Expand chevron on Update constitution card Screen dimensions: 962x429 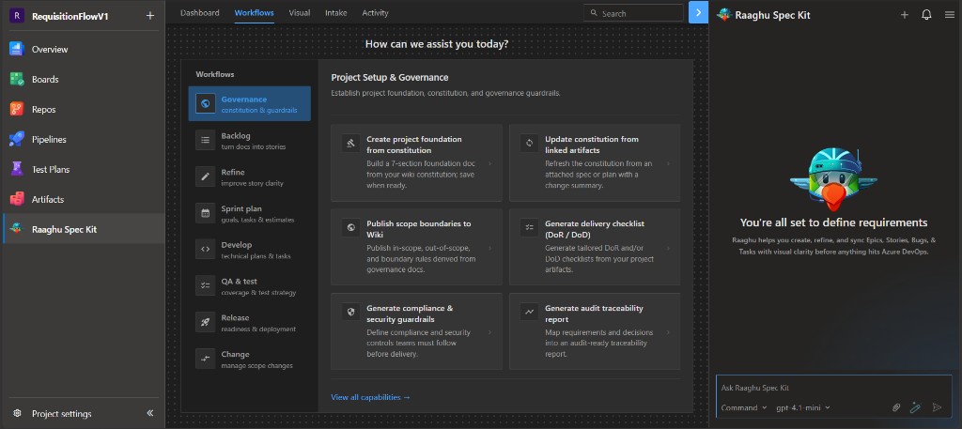coord(668,163)
